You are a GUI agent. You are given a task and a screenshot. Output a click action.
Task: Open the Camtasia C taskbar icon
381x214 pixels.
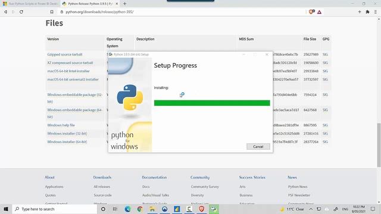pos(189,209)
